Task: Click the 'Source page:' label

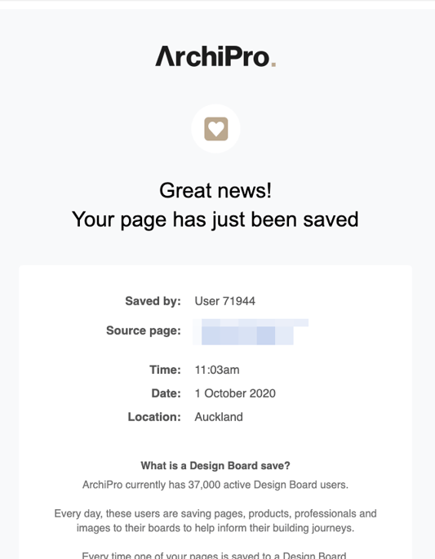Action: [144, 331]
